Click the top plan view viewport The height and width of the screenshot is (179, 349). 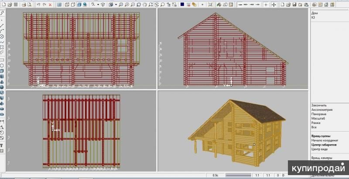click(81, 131)
